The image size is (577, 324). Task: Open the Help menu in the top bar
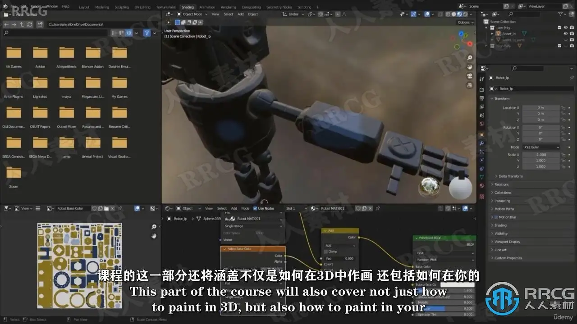point(66,6)
